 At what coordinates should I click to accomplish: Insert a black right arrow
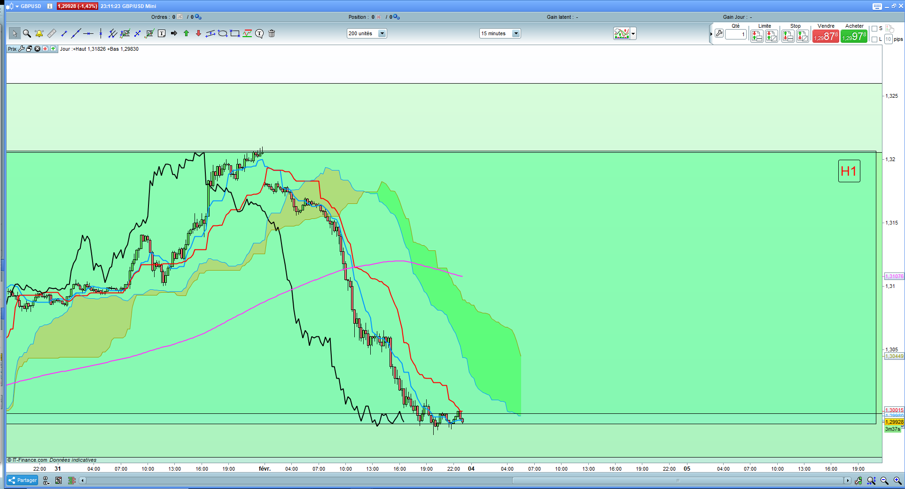174,33
